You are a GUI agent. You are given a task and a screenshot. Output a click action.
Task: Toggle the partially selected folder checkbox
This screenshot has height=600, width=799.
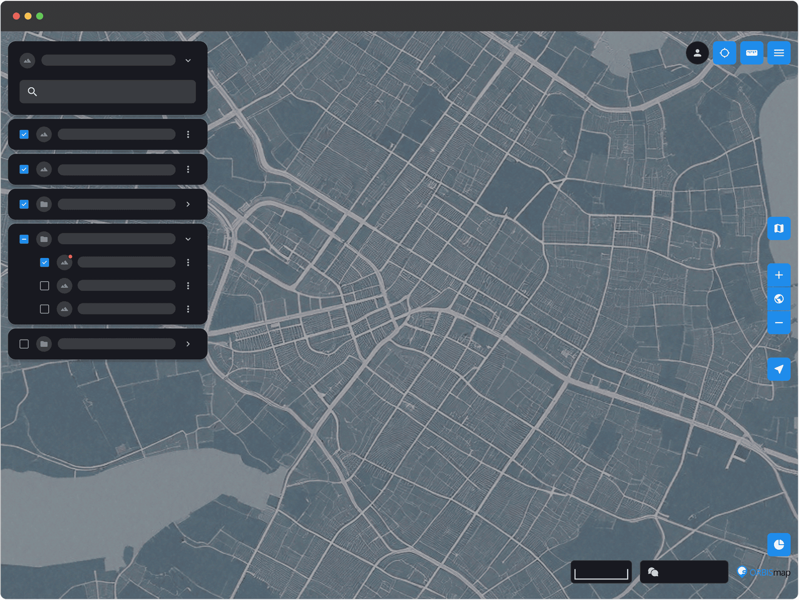(24, 239)
